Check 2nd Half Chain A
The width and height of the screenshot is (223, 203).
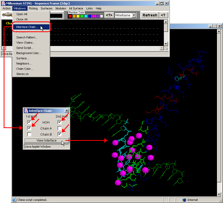click(x=60, y=128)
